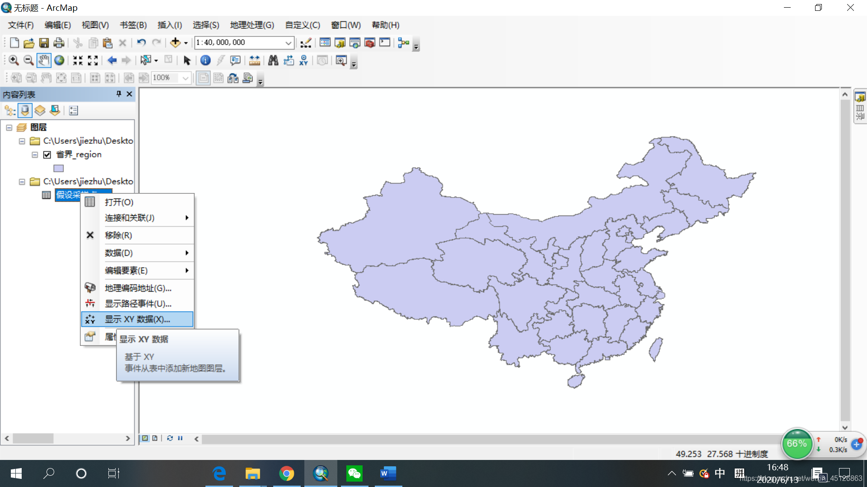Click the Full Extent globe icon
The width and height of the screenshot is (867, 487).
[59, 60]
